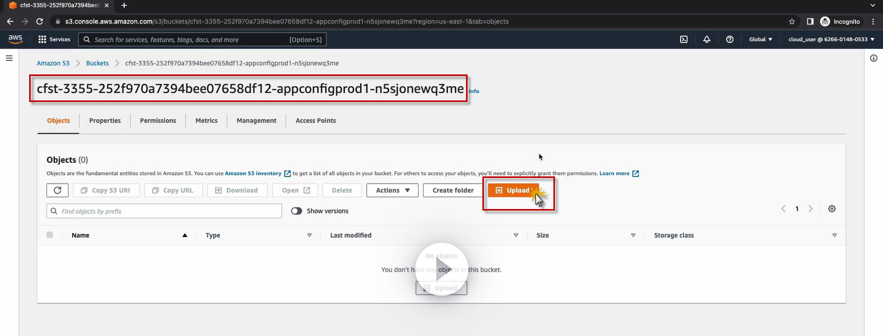Switch to the Properties tab

105,121
